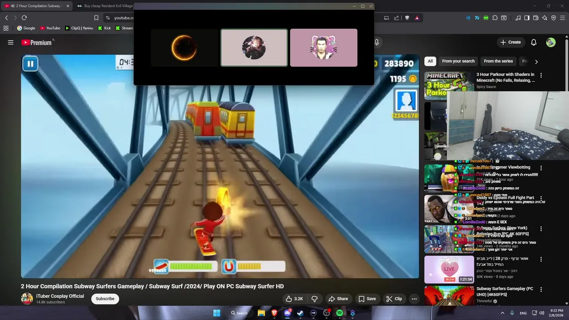Viewport: 569px width, 320px height.
Task: Open more actions for the video
Action: click(x=414, y=299)
